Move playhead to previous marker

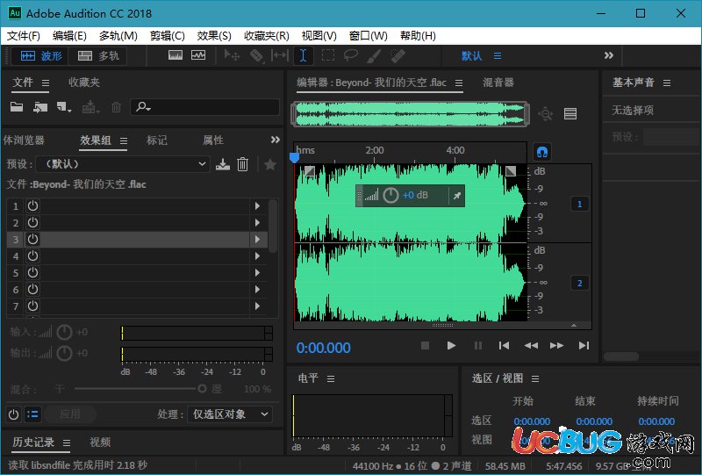(x=504, y=346)
